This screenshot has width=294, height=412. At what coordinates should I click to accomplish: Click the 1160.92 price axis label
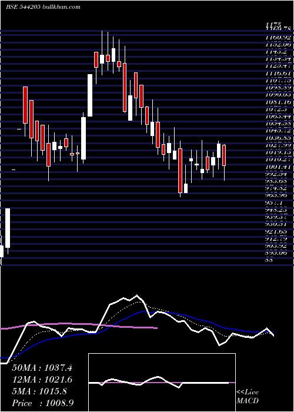point(278,38)
